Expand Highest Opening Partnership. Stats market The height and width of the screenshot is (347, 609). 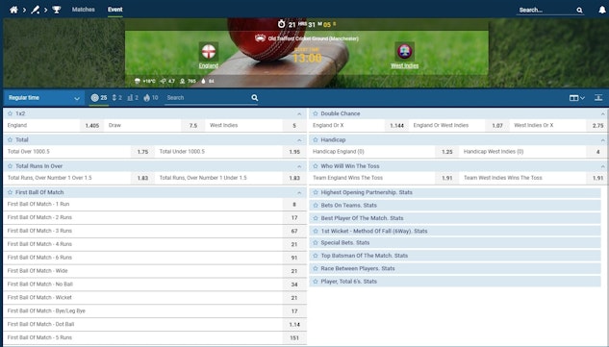[x=455, y=192]
